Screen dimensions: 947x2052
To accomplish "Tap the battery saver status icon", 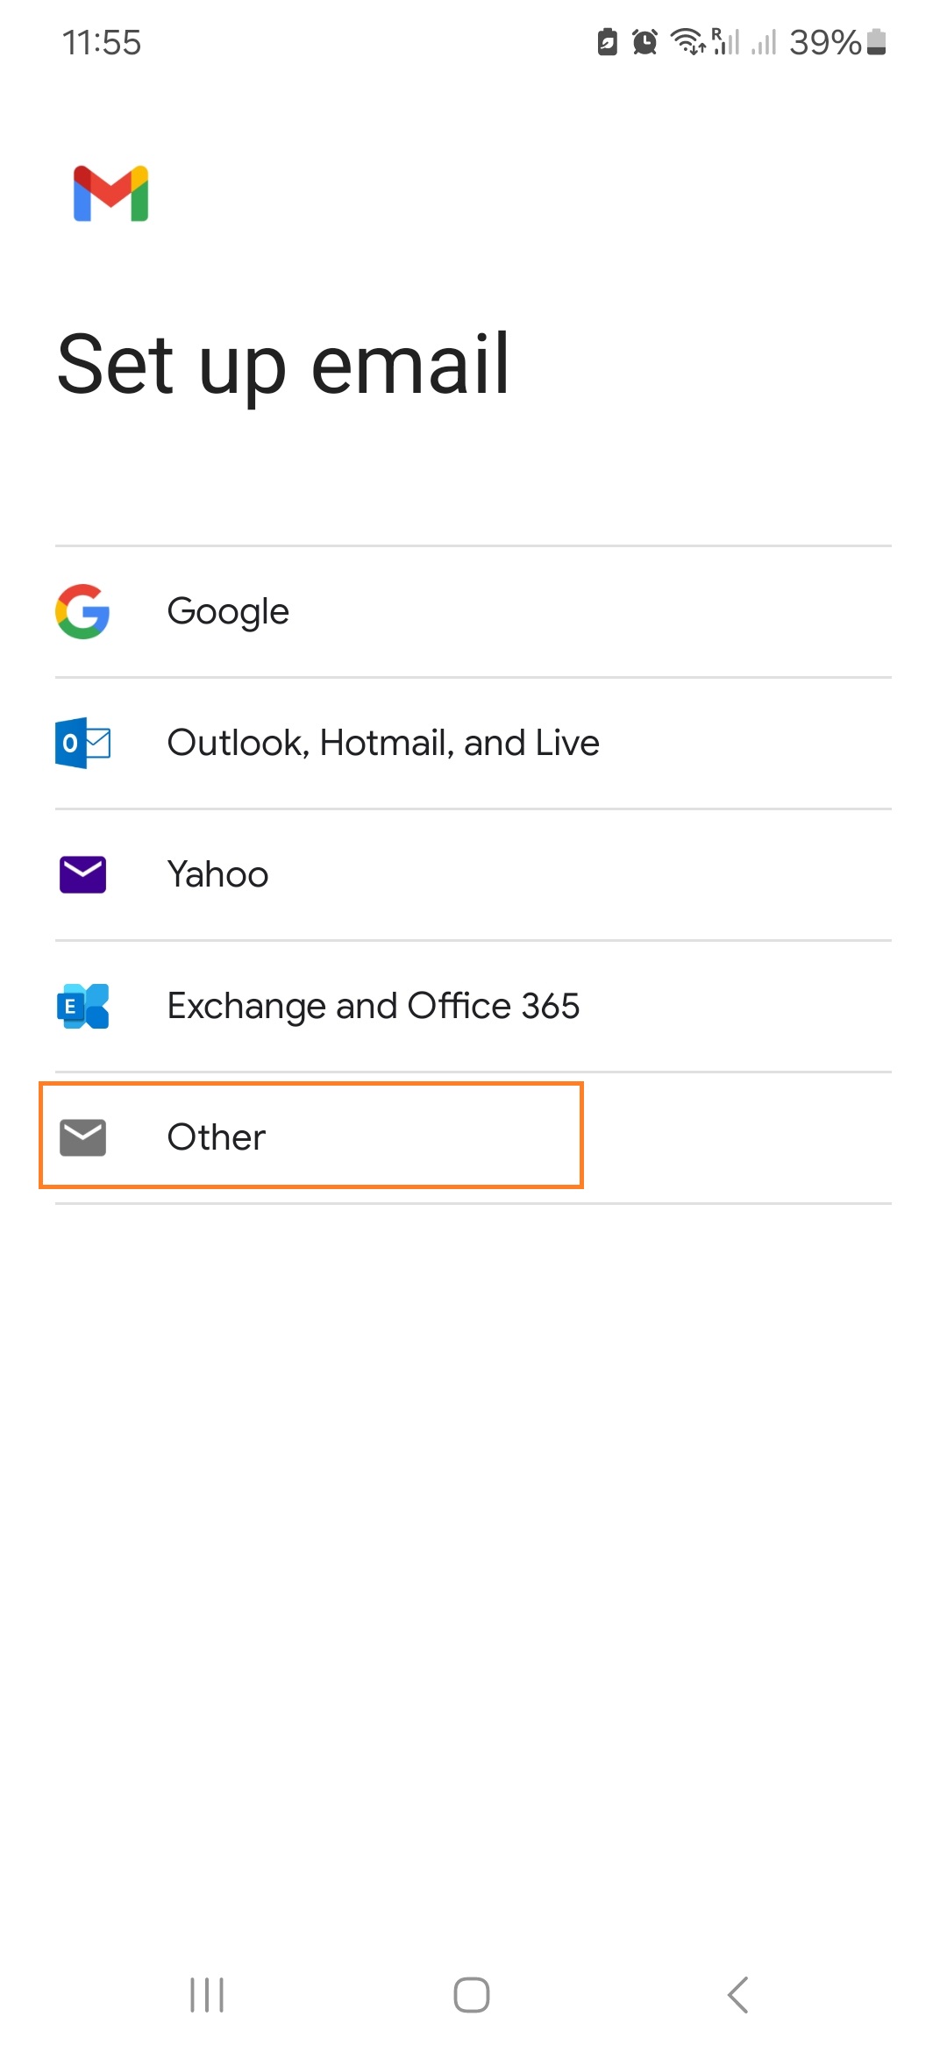I will (x=608, y=41).
